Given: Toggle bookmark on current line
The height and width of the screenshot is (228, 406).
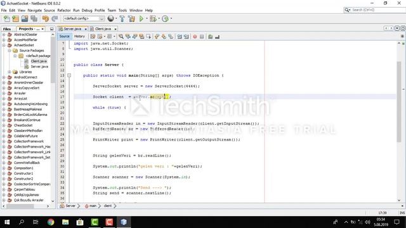Looking at the screenshot, I should coord(171,37).
